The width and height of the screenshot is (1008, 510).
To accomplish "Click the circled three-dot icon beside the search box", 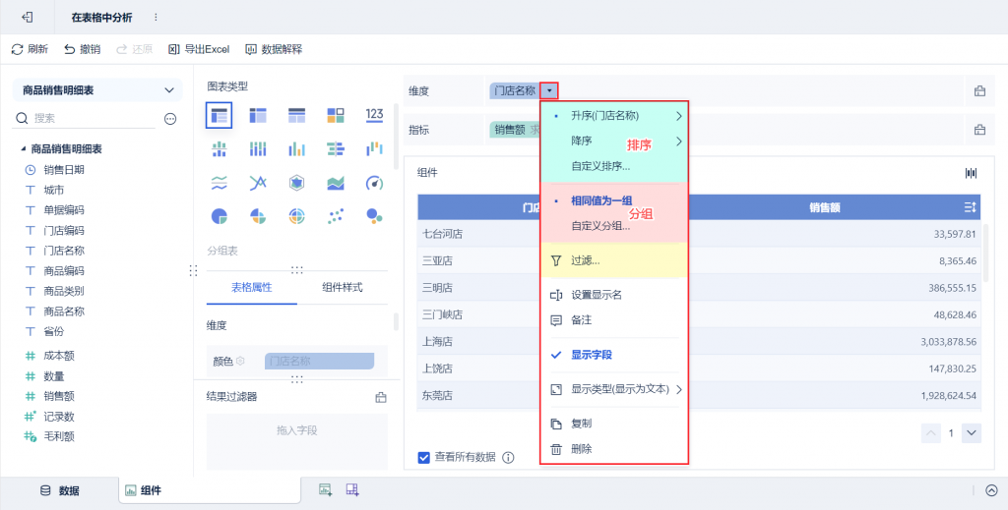I will [x=170, y=119].
